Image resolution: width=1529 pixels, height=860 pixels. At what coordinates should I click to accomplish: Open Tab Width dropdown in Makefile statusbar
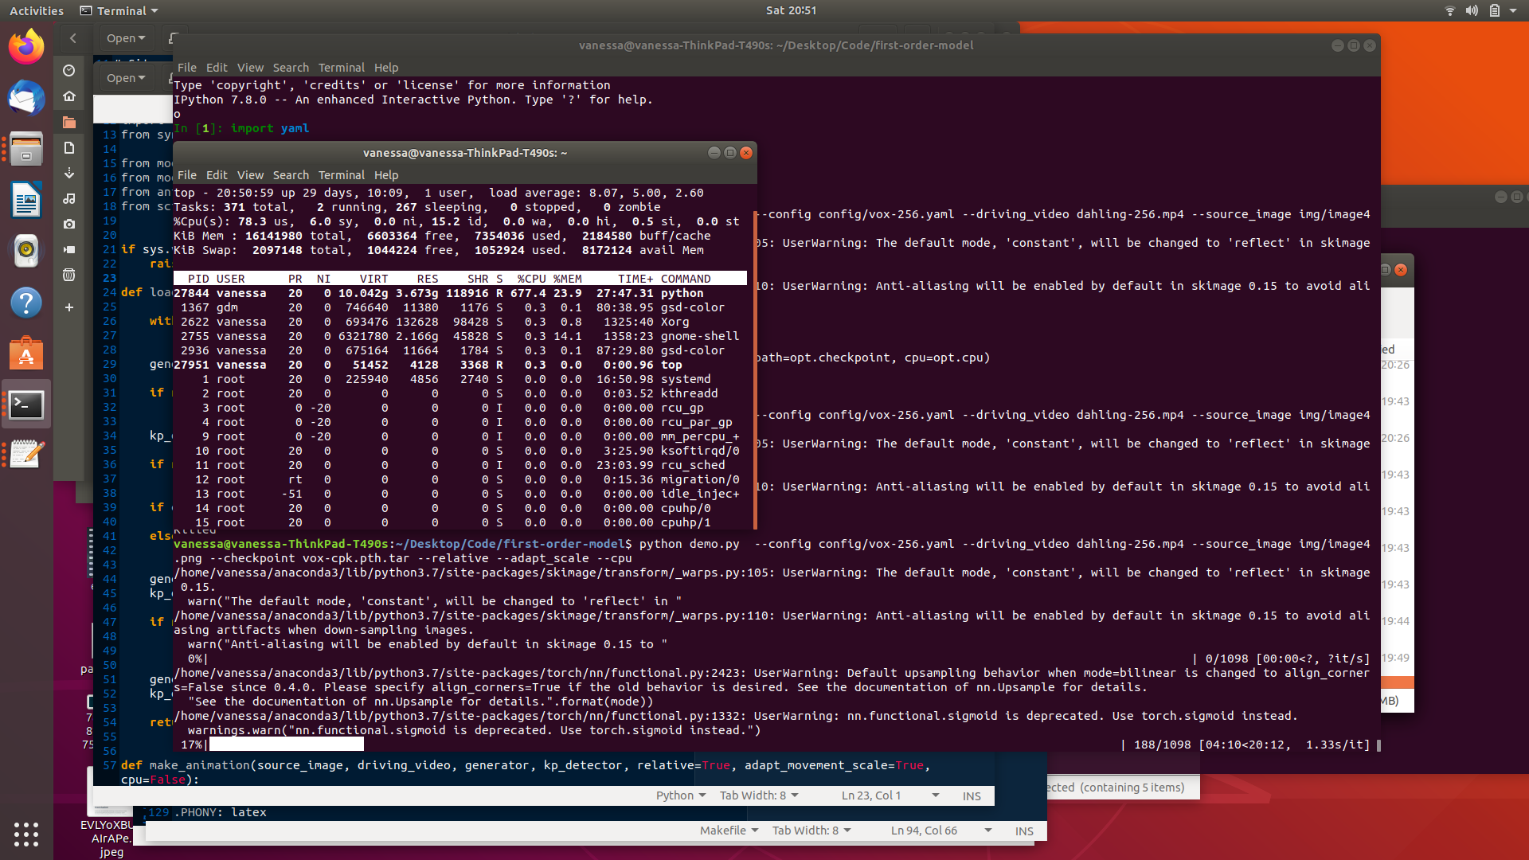point(811,831)
